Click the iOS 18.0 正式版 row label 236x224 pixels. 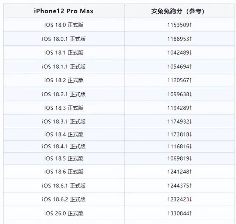click(64, 25)
